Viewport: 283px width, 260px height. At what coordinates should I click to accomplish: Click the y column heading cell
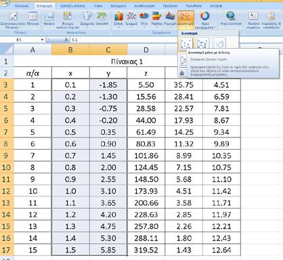[x=108, y=73]
